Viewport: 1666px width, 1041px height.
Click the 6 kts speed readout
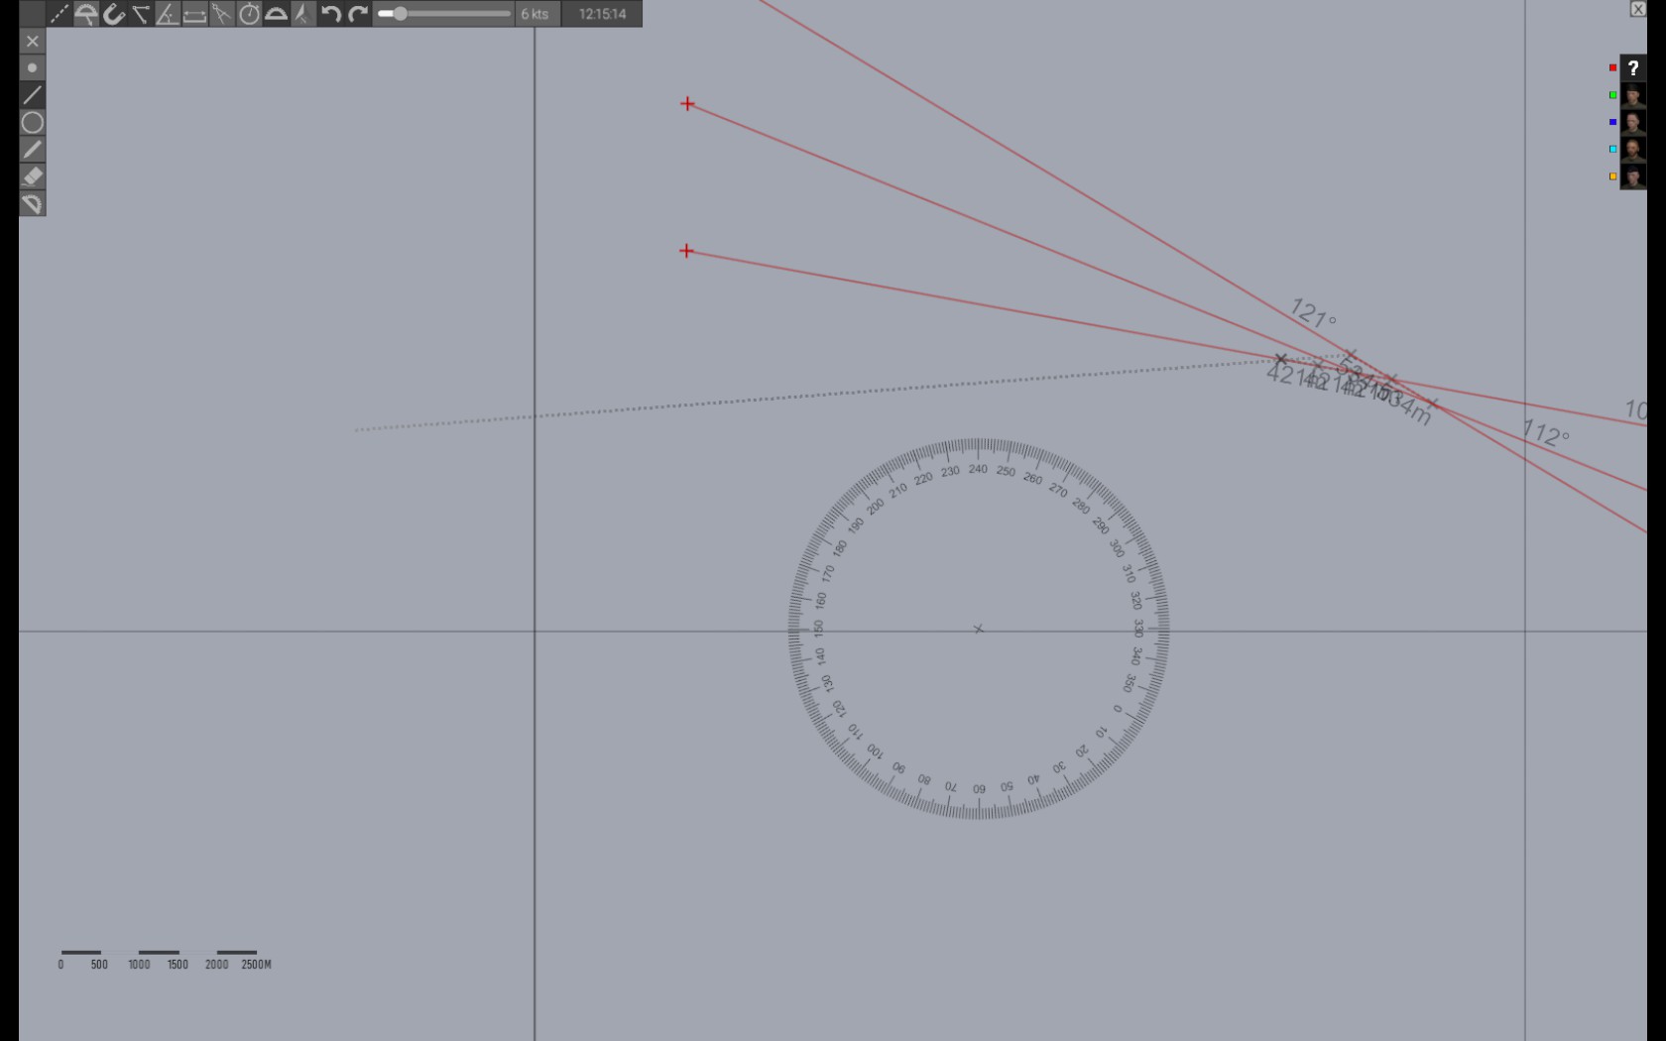[535, 14]
